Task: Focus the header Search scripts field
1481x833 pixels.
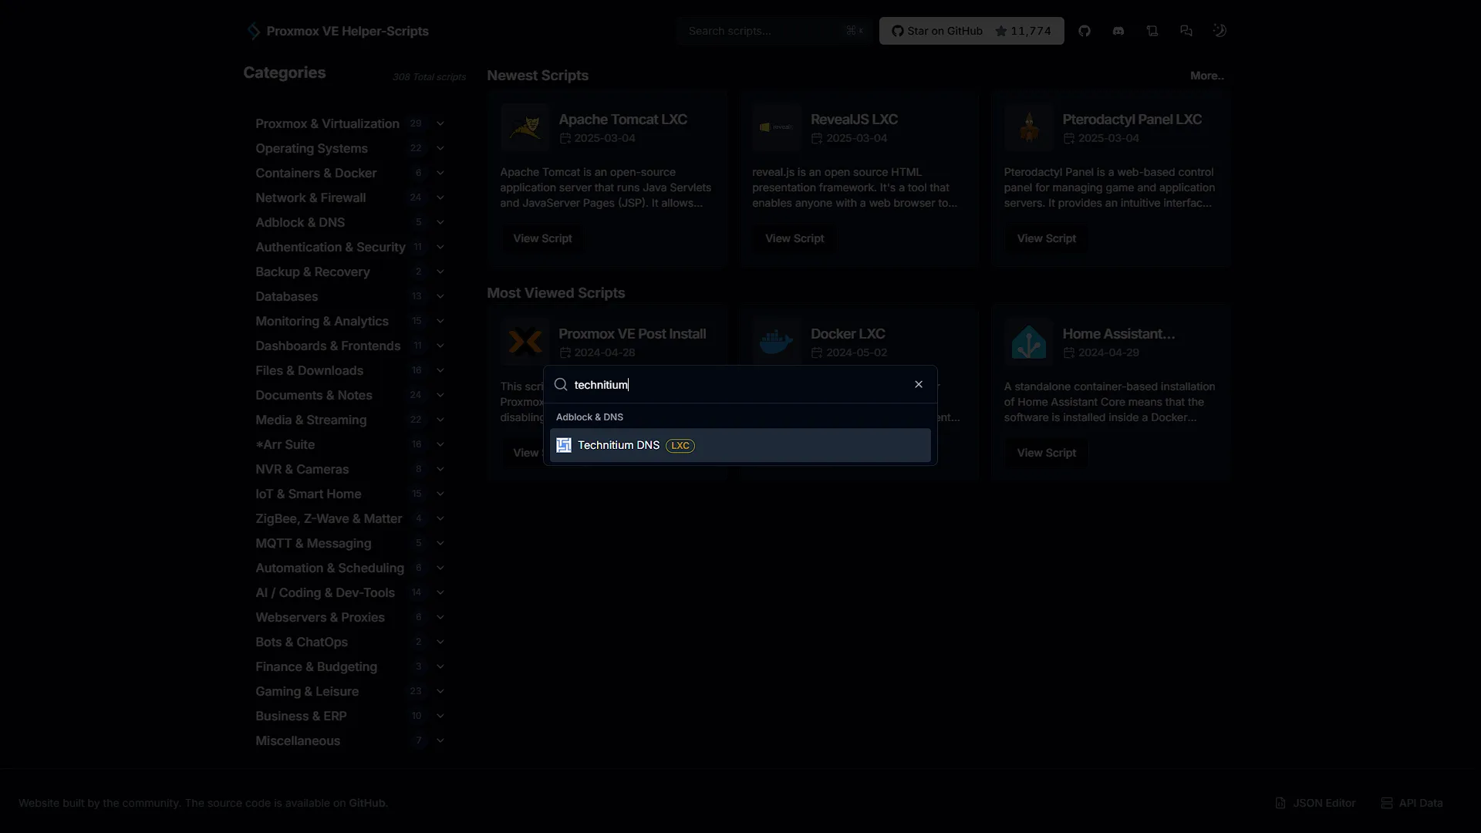Action: 774,31
